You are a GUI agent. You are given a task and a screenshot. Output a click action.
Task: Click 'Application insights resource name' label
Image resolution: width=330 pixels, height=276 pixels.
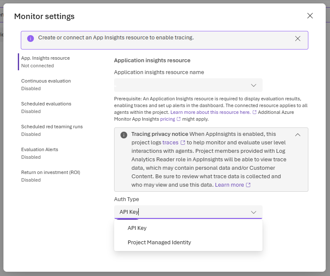(x=159, y=72)
